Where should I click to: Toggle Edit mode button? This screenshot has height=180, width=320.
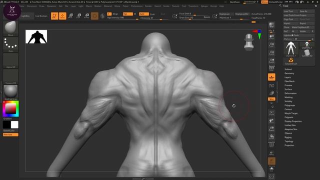[x=54, y=16]
